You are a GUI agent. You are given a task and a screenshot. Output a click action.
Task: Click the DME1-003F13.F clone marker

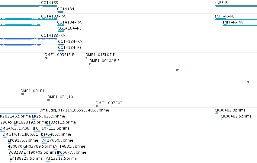46,58
